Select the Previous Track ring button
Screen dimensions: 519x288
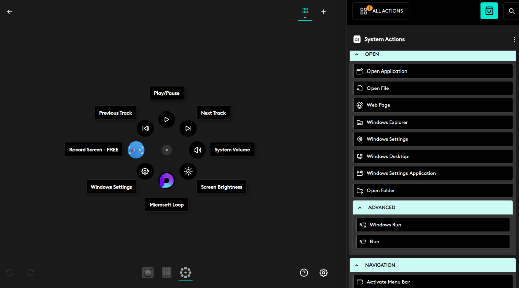[145, 128]
